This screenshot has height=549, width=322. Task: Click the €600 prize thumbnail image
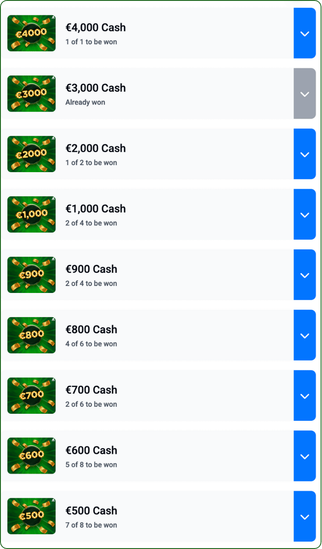(32, 456)
